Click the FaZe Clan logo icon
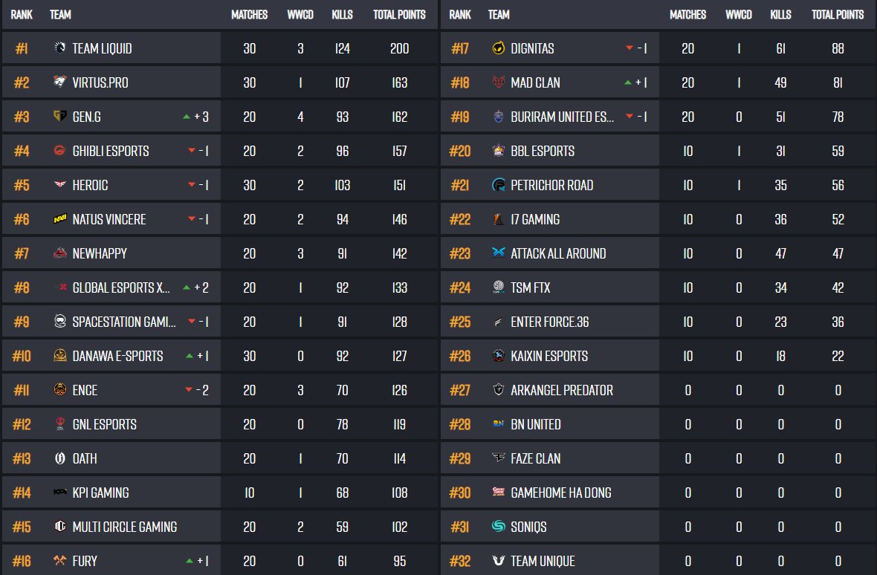Screen dimensions: 877x575 coord(499,458)
